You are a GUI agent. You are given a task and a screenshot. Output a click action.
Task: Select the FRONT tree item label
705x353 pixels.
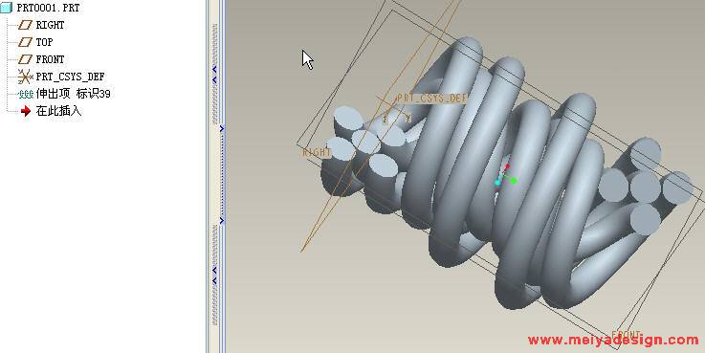pyautogui.click(x=50, y=59)
